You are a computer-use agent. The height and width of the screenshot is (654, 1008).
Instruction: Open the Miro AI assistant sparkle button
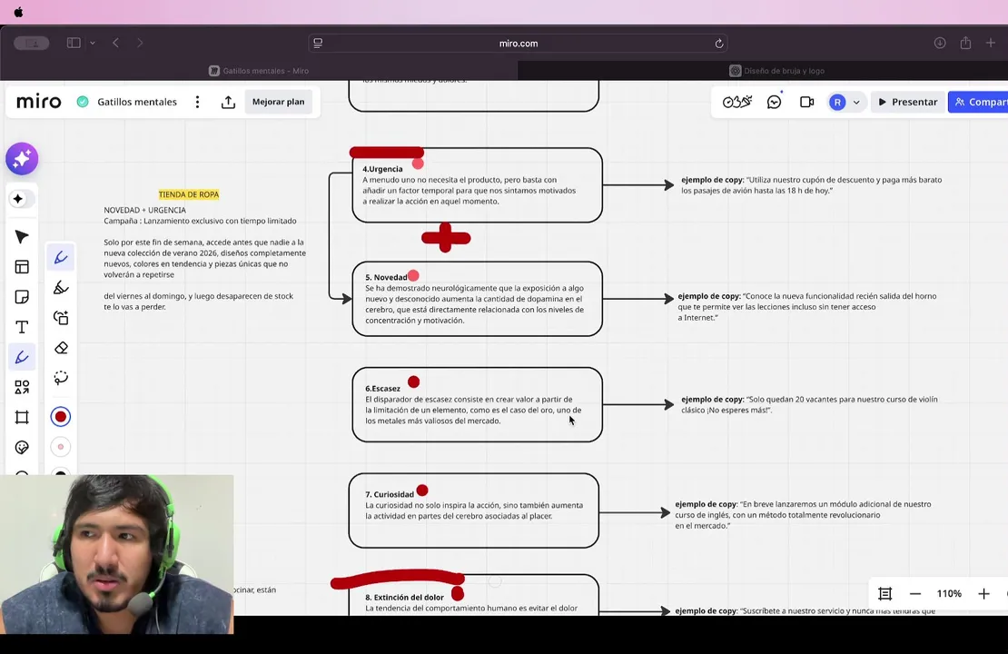pyautogui.click(x=22, y=159)
